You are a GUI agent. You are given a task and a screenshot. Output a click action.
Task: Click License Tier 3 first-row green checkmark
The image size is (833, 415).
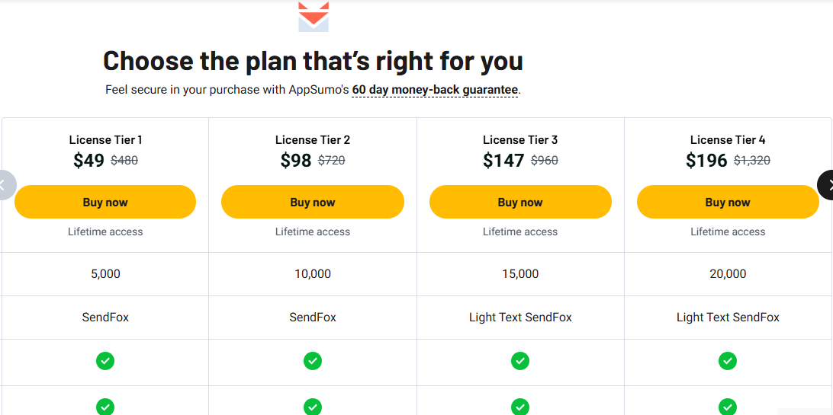pyautogui.click(x=520, y=361)
